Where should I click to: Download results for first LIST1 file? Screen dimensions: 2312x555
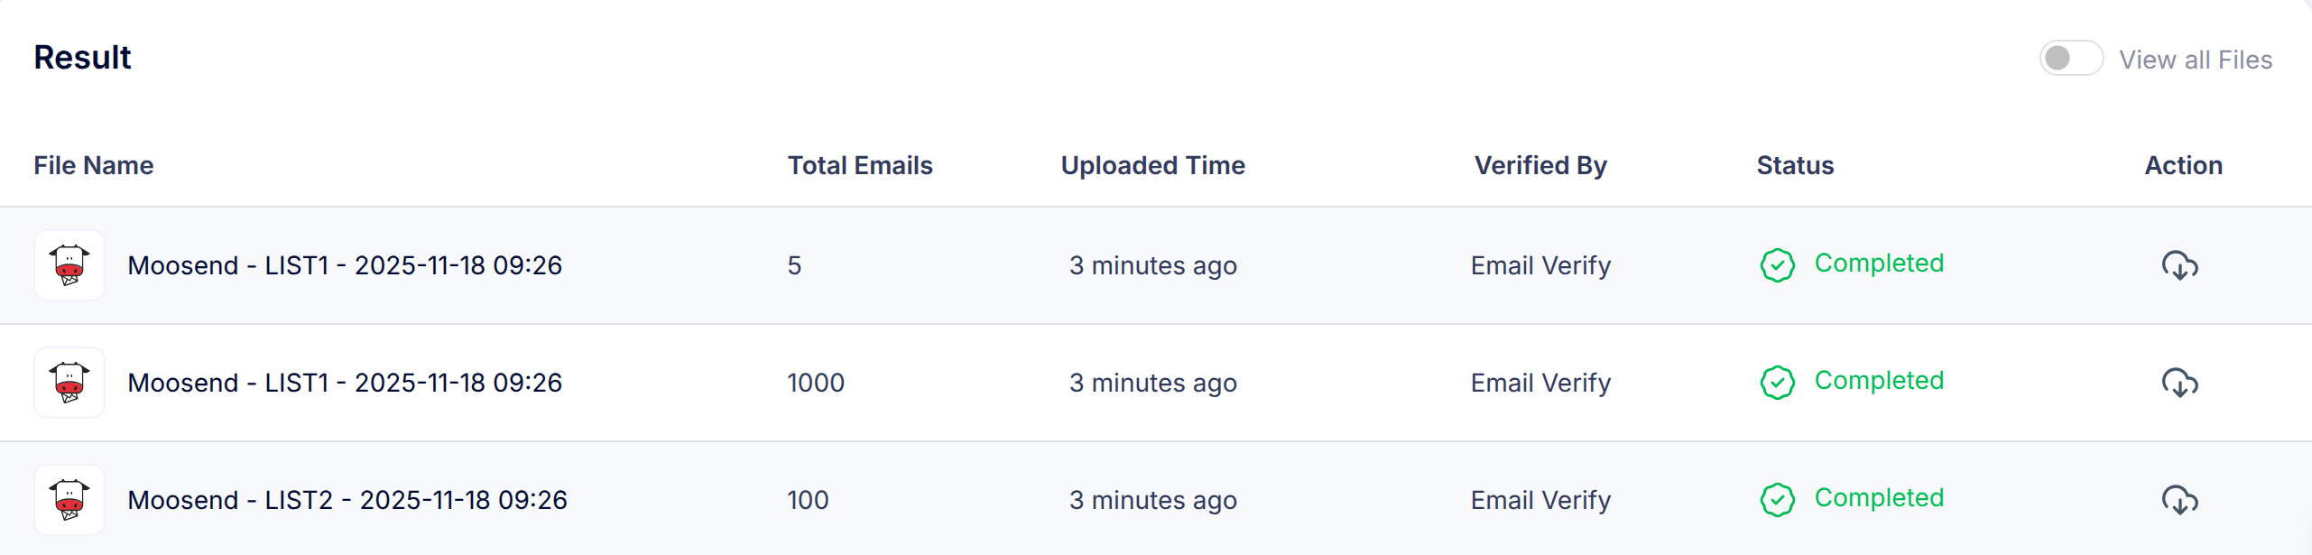[x=2179, y=265]
